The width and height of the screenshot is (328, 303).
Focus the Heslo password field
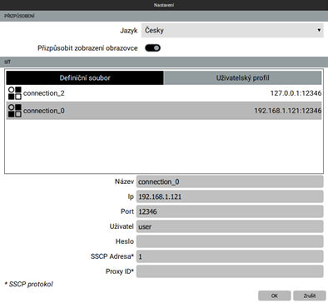(230, 241)
